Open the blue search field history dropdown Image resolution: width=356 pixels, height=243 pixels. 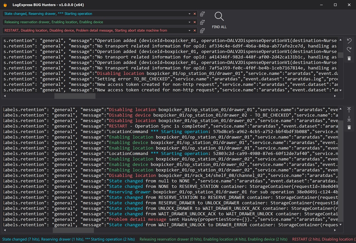click(x=189, y=14)
